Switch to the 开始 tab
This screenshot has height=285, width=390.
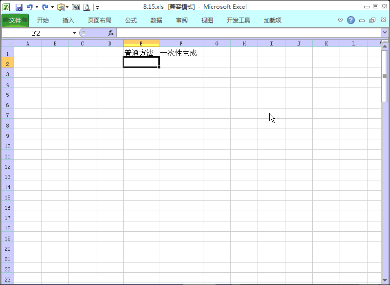tap(43, 21)
